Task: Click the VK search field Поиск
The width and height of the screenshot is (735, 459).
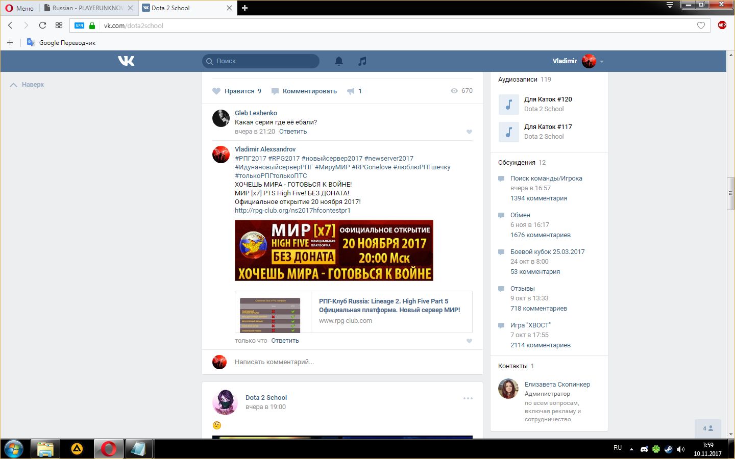Action: point(261,61)
